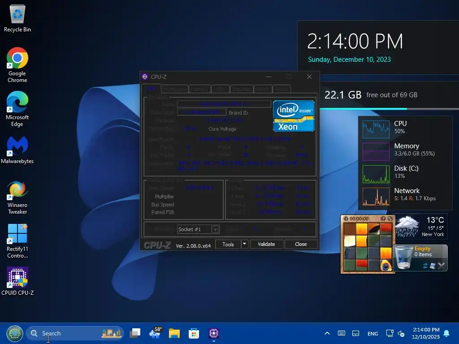Open the ENG language indicator
459x344 pixels.
click(x=372, y=333)
